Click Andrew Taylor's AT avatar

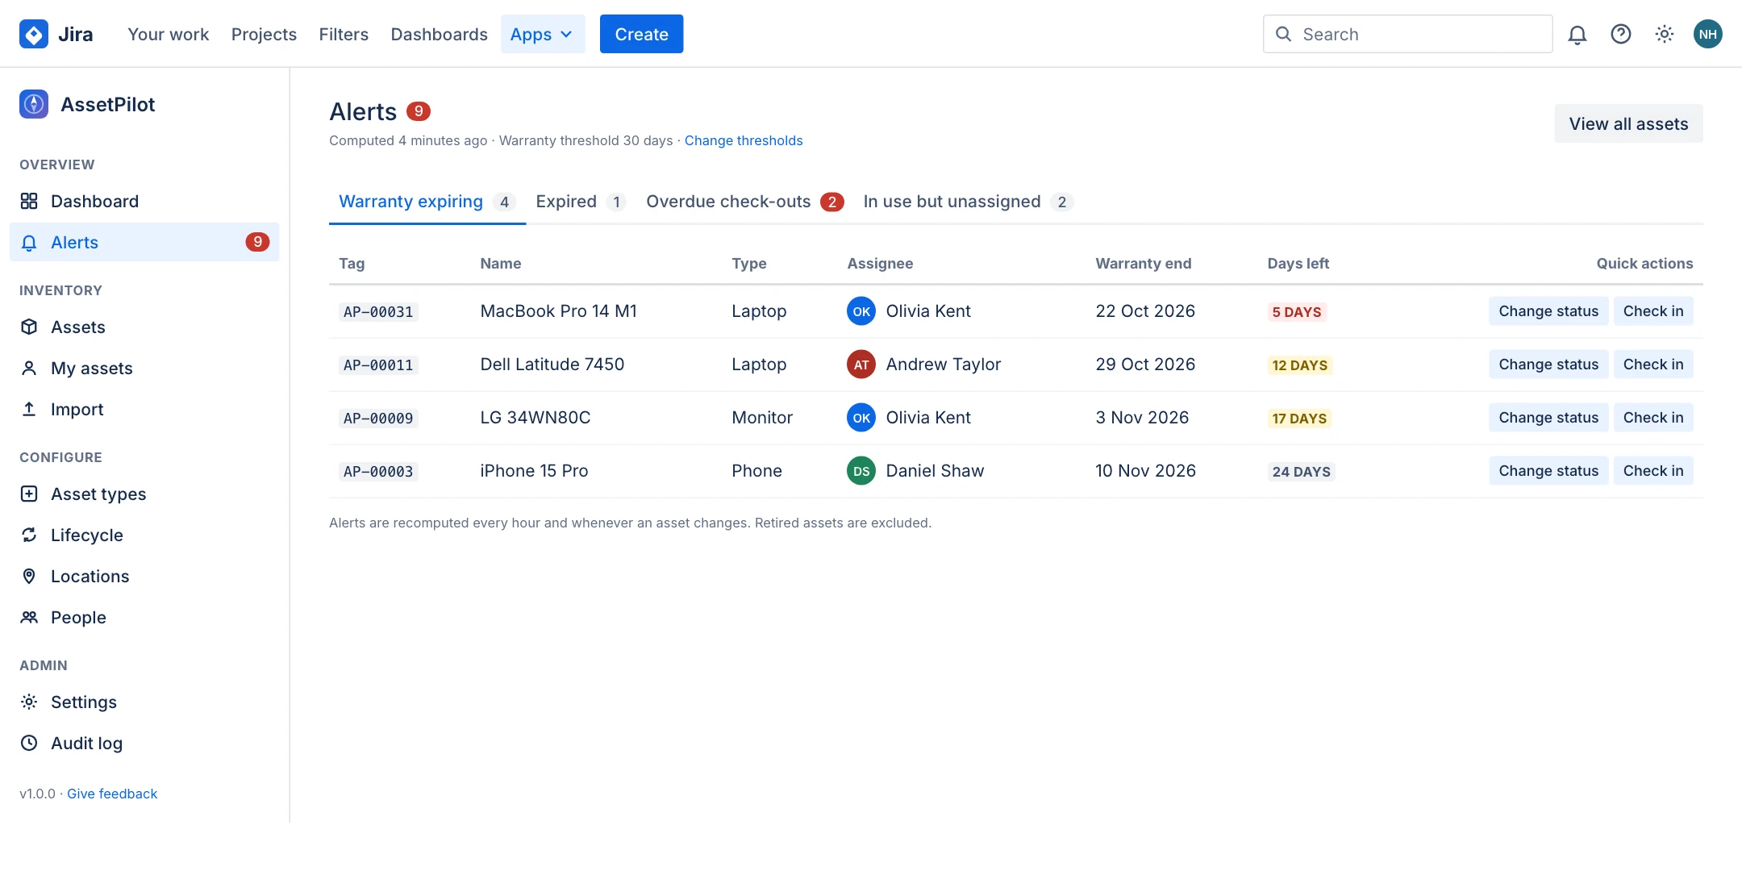tap(861, 365)
